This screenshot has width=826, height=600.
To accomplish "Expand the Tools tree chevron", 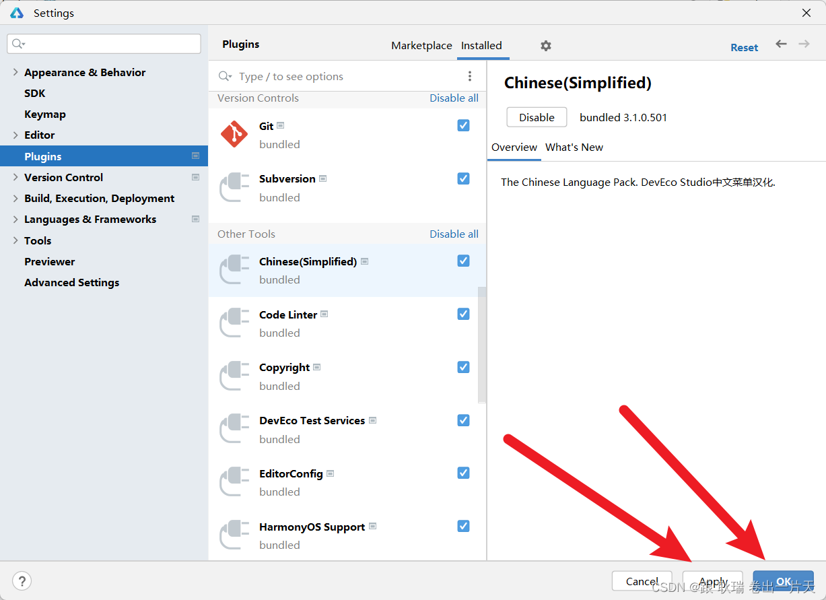I will point(15,240).
